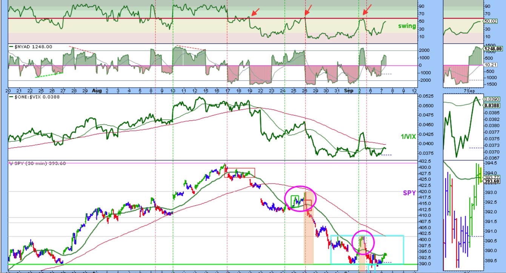Click the 427.5 price axis label

tap(426, 174)
